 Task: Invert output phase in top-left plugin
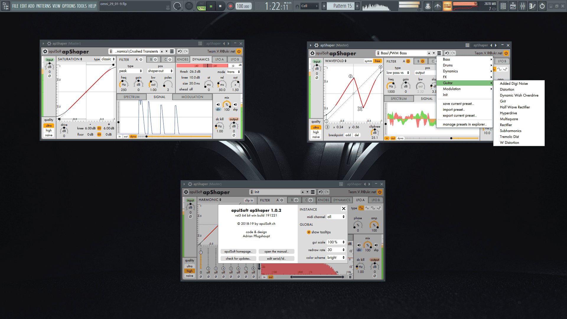[234, 135]
